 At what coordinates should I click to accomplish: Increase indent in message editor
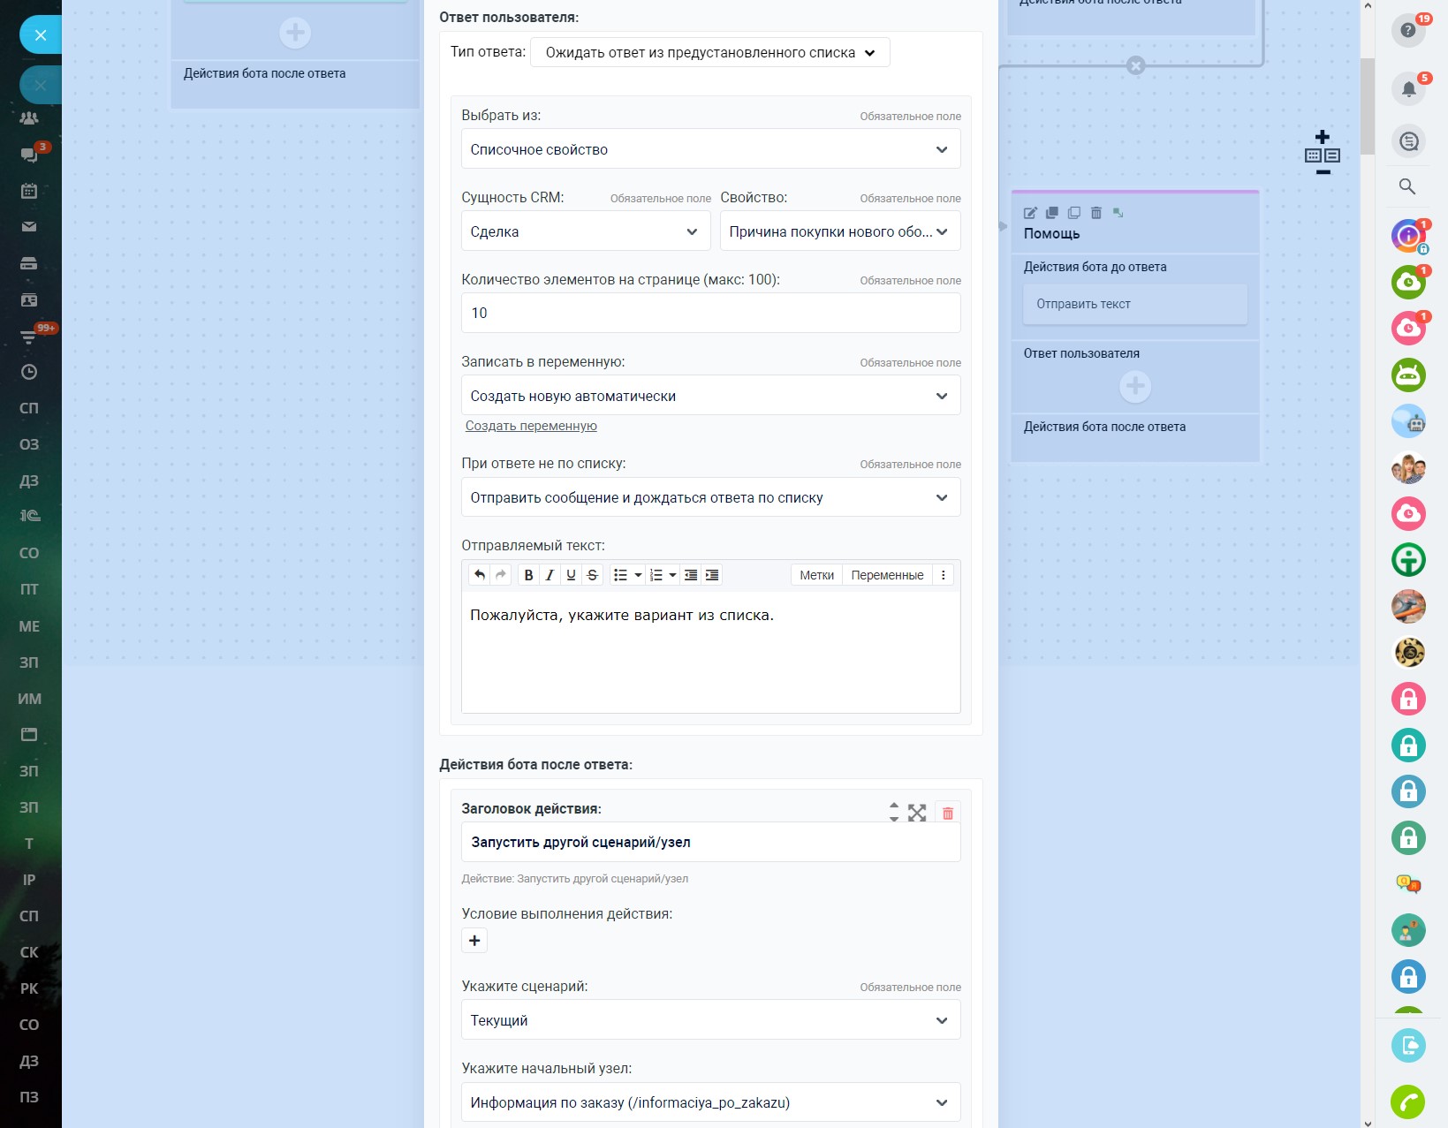pos(712,575)
